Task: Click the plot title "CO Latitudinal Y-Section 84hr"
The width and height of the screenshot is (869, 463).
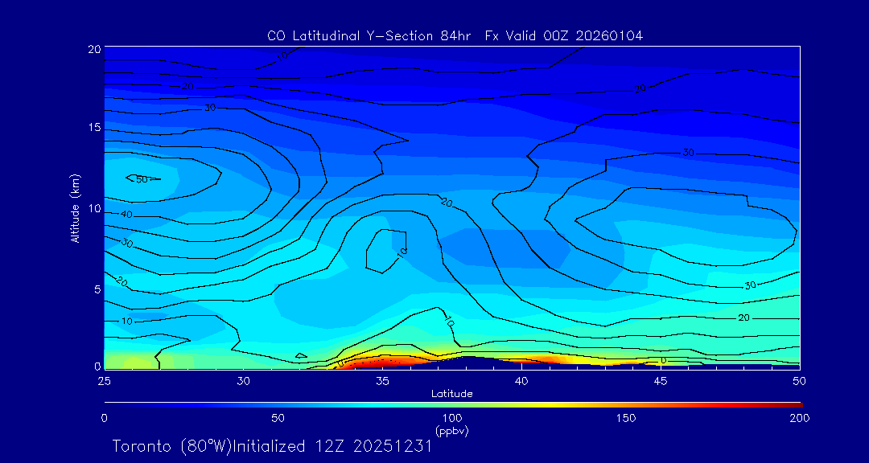Action: click(x=369, y=36)
